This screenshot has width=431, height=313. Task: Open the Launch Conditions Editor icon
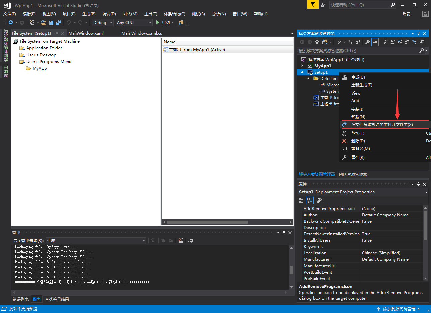(422, 42)
